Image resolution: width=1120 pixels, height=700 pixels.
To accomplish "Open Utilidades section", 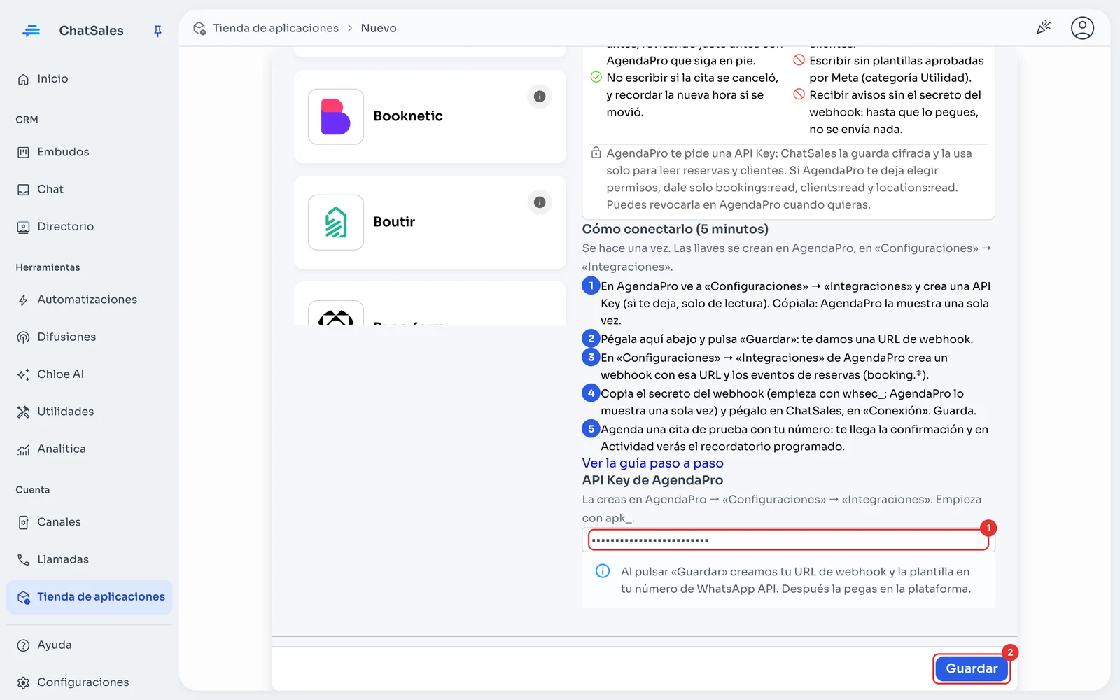I will click(90, 412).
